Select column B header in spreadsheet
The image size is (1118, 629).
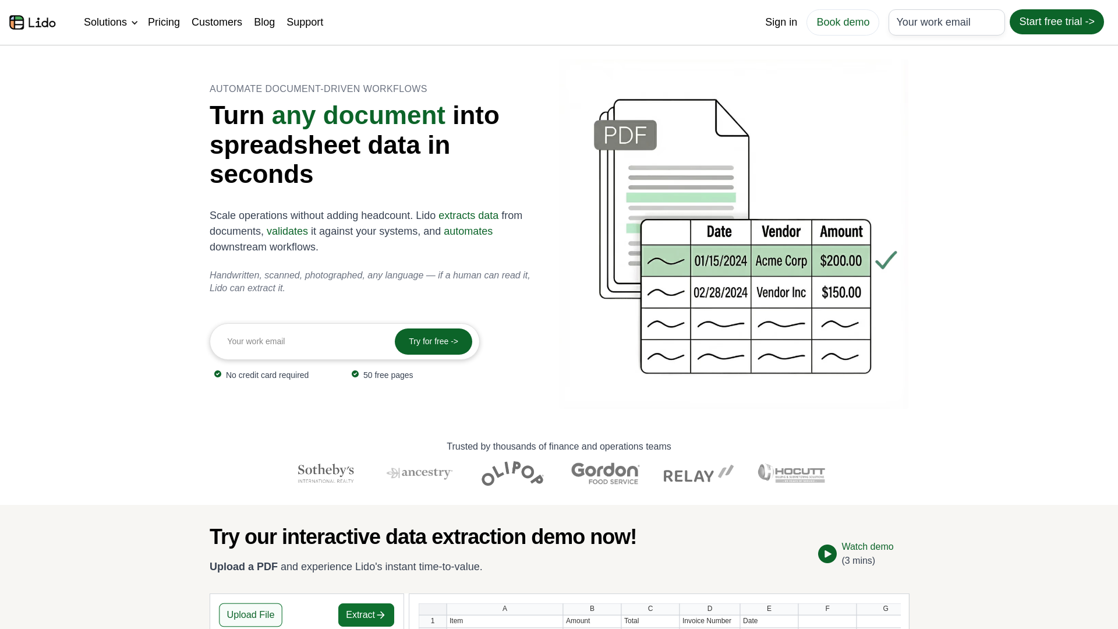(592, 609)
